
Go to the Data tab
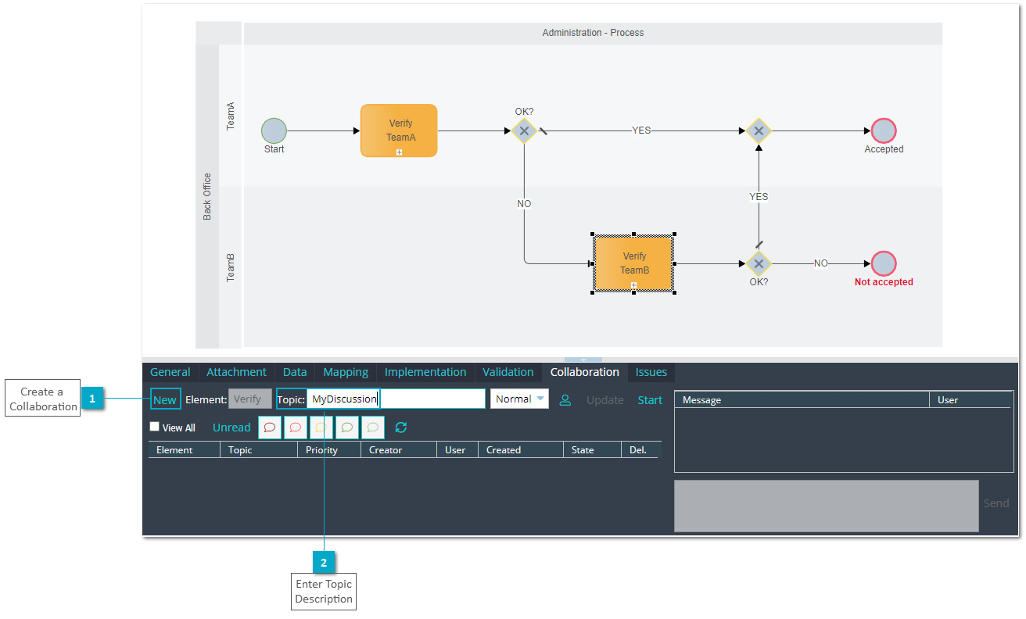click(295, 372)
